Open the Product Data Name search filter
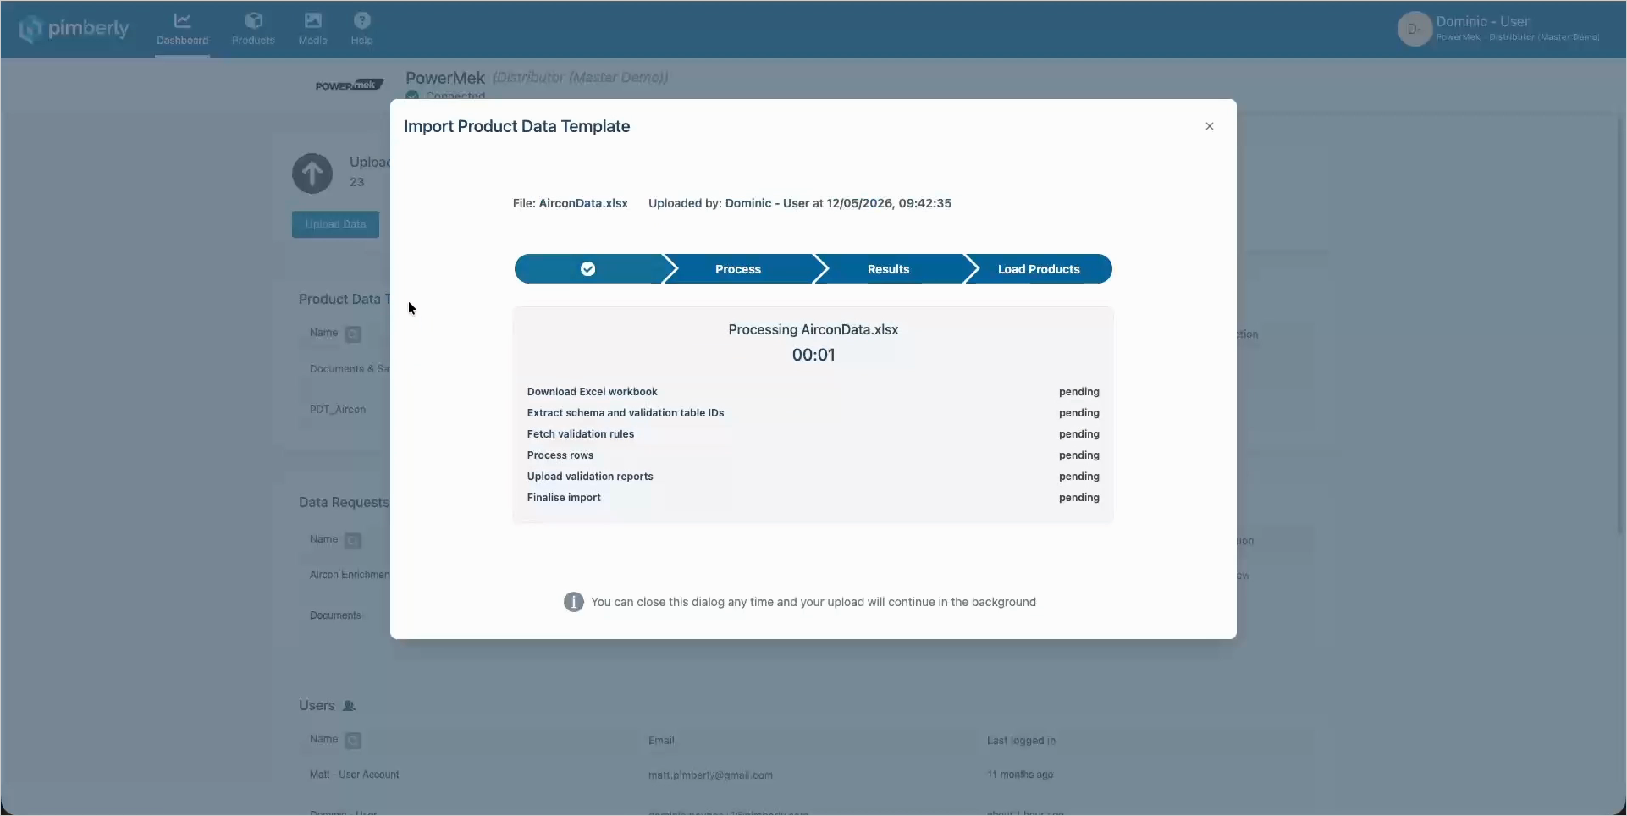Screen dimensions: 1627x816 coord(353,334)
